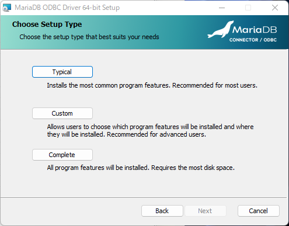Click the disabled Next button
The width and height of the screenshot is (289, 226).
tap(205, 211)
